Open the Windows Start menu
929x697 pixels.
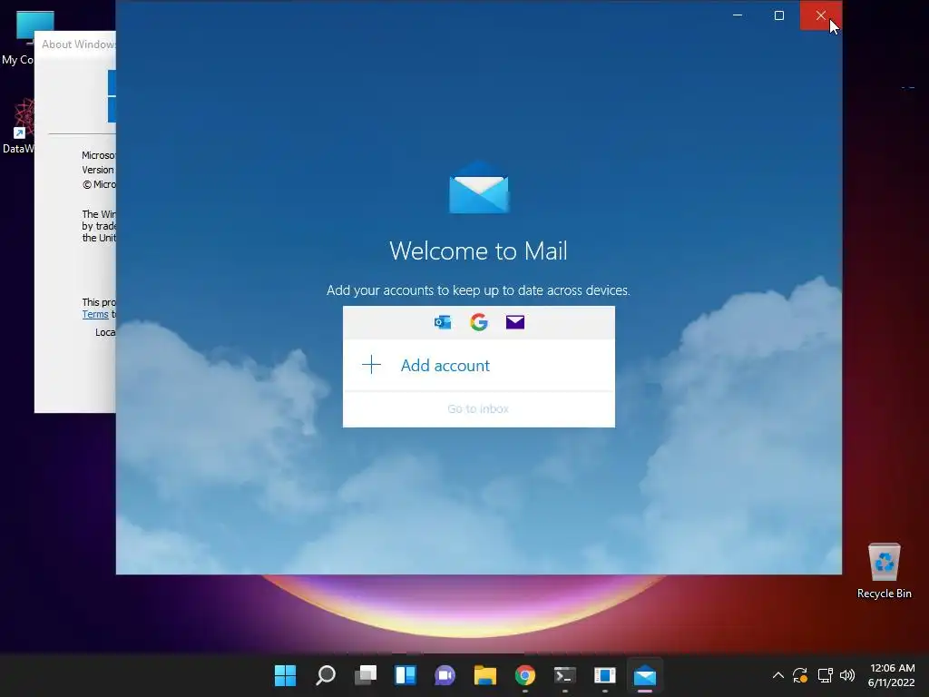pos(285,674)
